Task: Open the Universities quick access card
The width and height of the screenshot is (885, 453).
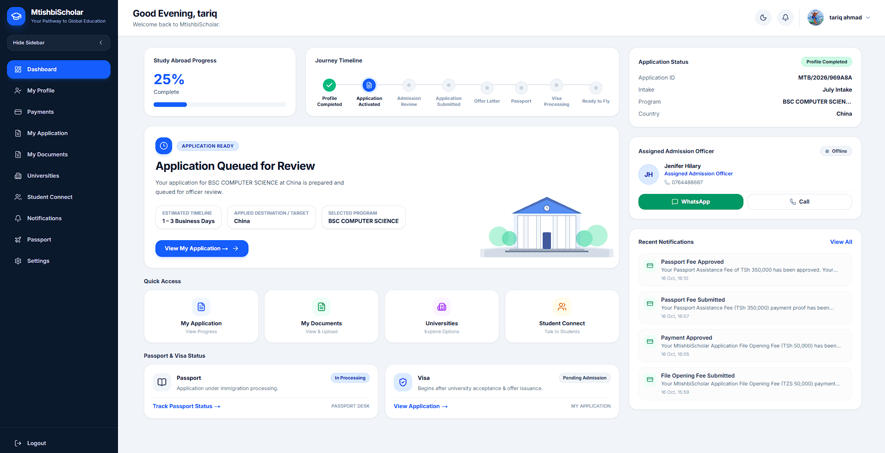Action: click(442, 316)
